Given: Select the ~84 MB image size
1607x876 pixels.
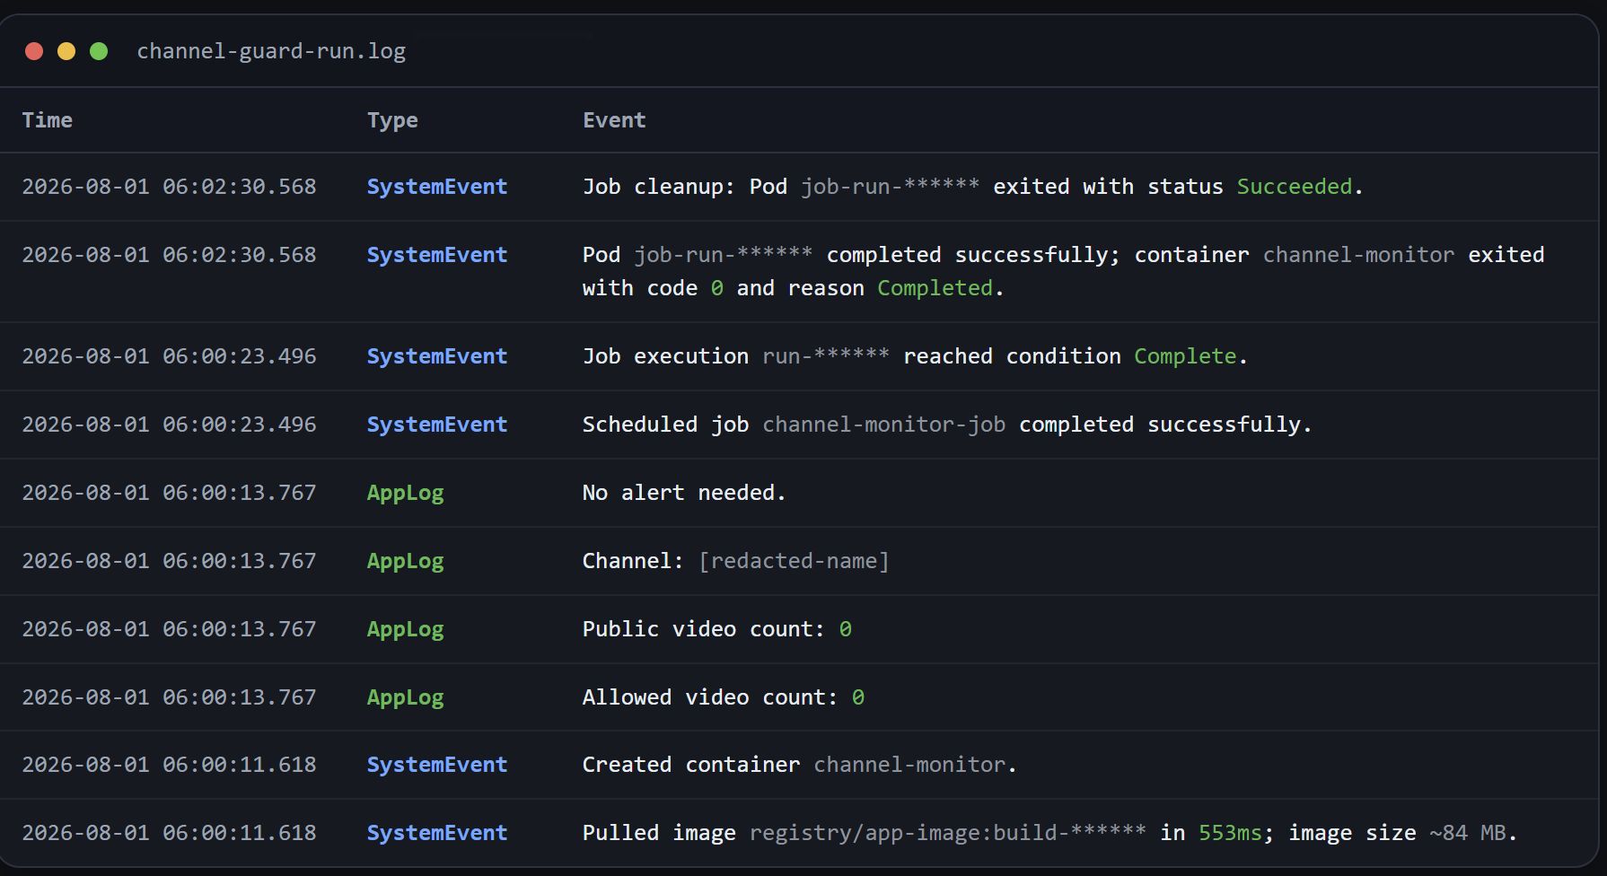Looking at the screenshot, I should [1468, 833].
